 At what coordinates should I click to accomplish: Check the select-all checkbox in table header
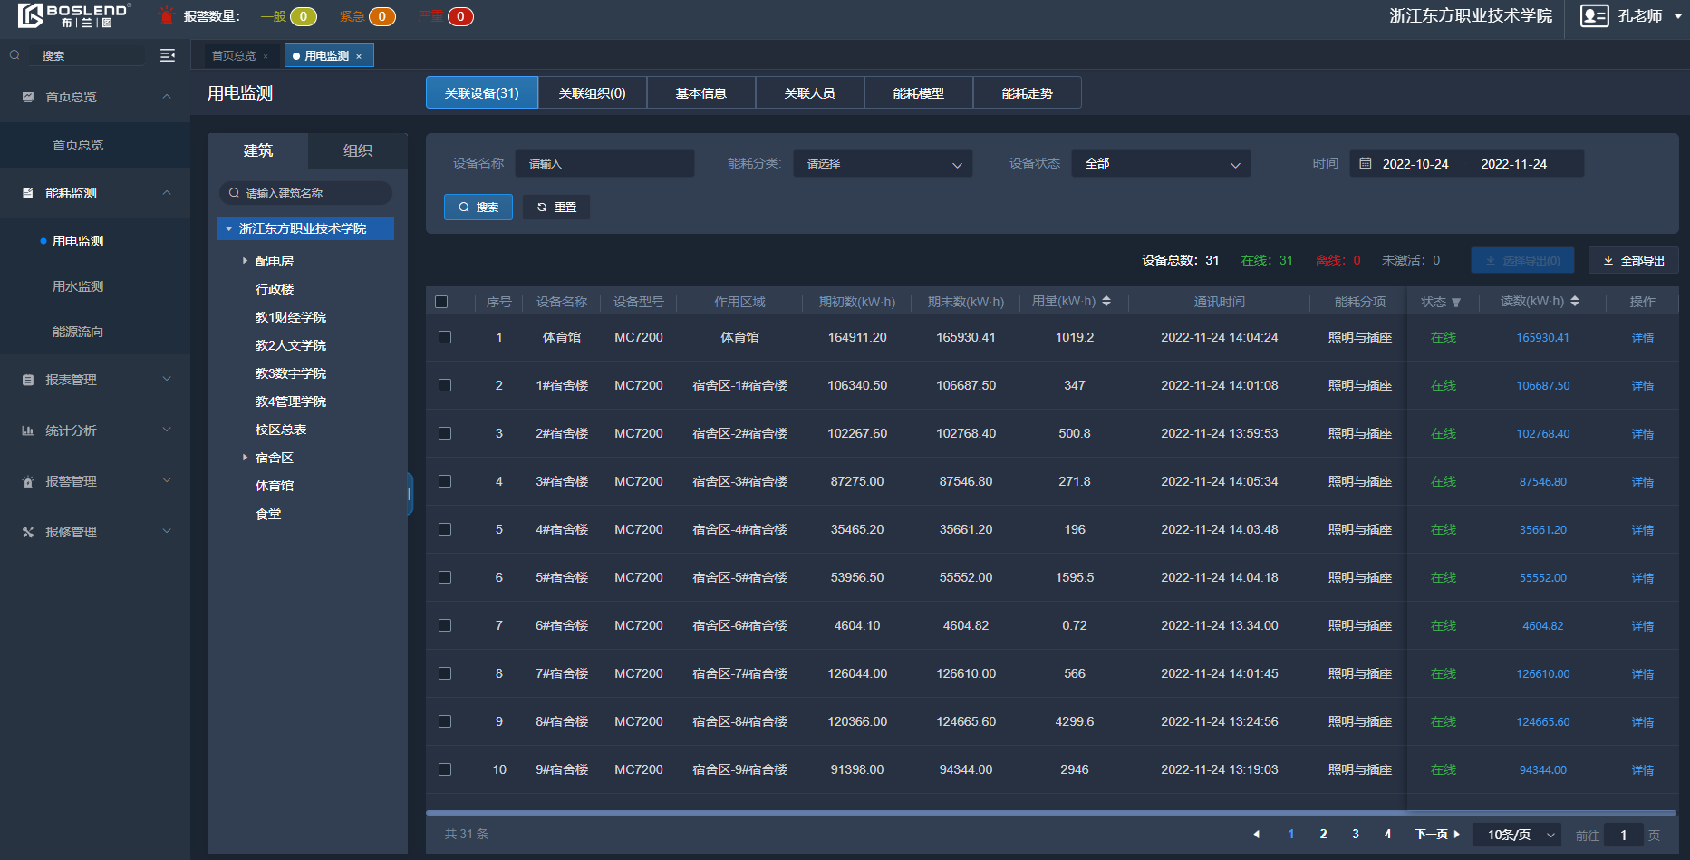tap(444, 301)
